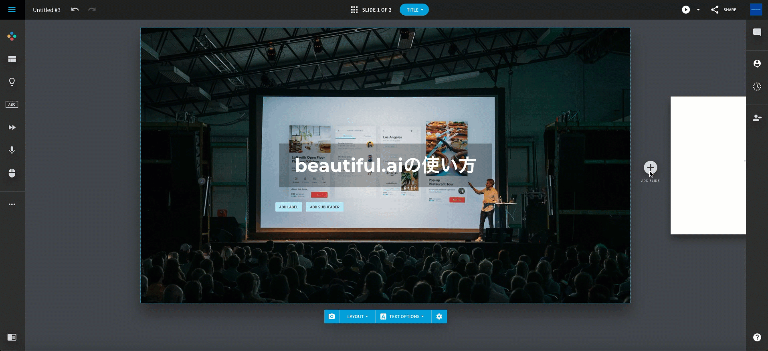Open the version history clock icon
Viewport: 768px width, 351px height.
coord(757,87)
